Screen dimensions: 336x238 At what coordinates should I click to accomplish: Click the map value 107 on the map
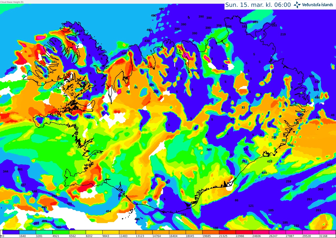pyautogui.click(x=23, y=185)
